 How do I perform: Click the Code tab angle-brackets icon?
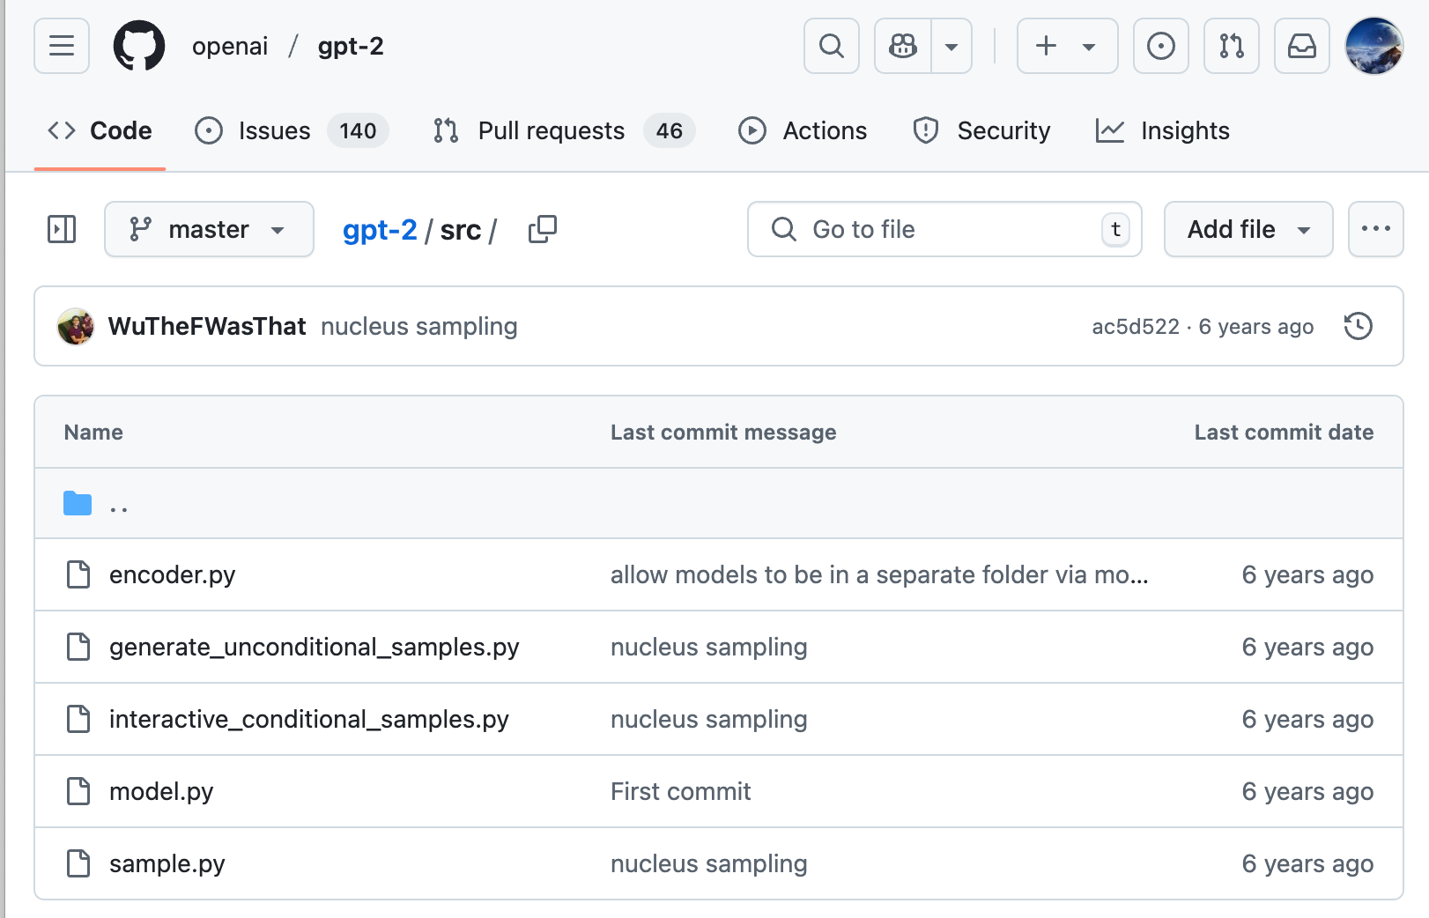pos(62,130)
